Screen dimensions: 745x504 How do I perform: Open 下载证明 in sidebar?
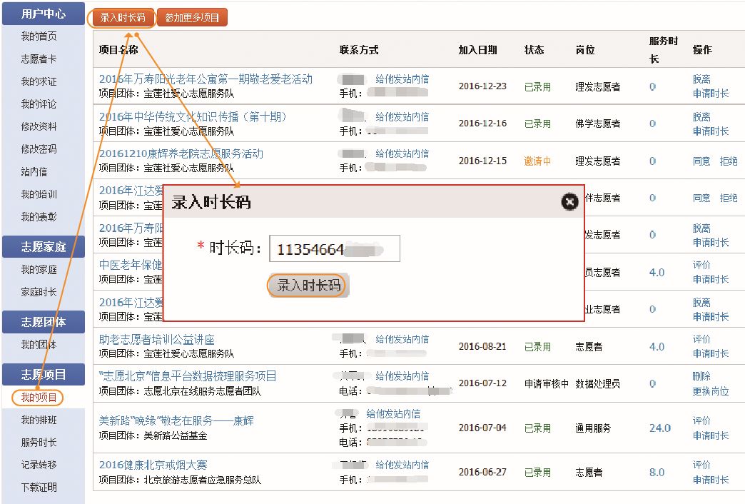click(39, 488)
